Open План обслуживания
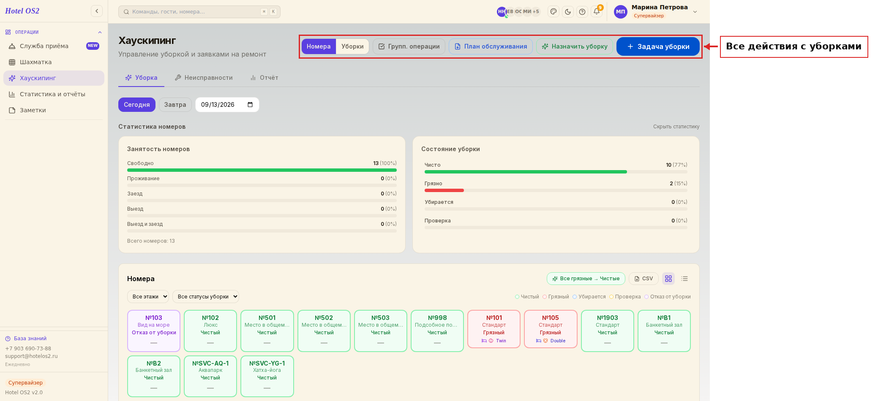This screenshot has width=878, height=401. pos(491,46)
